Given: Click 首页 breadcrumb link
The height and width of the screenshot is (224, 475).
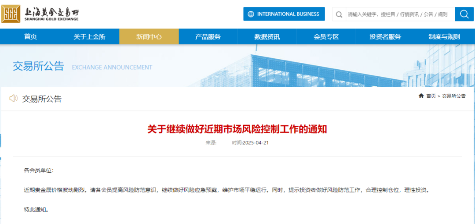Looking at the screenshot, I should [x=431, y=96].
